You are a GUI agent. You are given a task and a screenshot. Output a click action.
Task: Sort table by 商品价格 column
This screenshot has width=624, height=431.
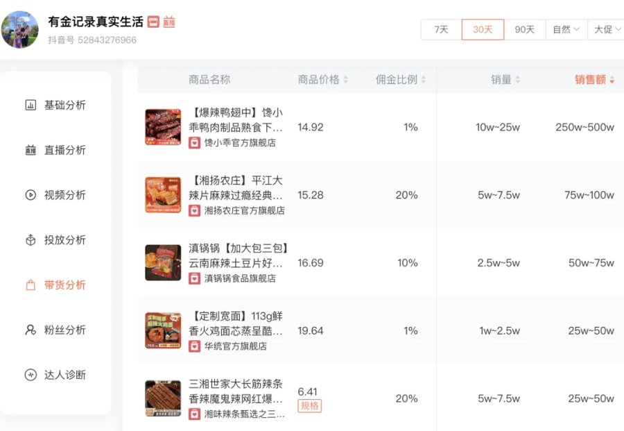coord(323,80)
